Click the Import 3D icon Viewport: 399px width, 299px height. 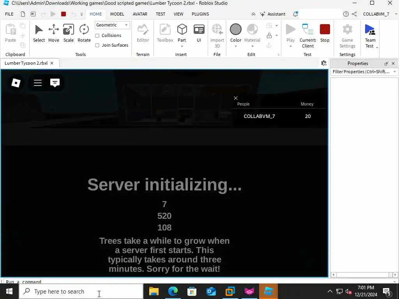tap(217, 30)
